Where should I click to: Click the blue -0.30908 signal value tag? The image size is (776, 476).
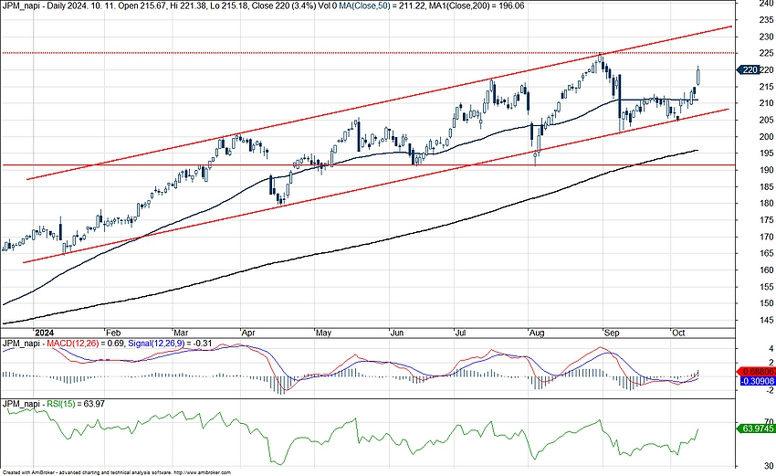757,381
